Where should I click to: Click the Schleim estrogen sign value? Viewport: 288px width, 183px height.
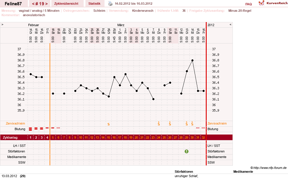(x=99, y=11)
